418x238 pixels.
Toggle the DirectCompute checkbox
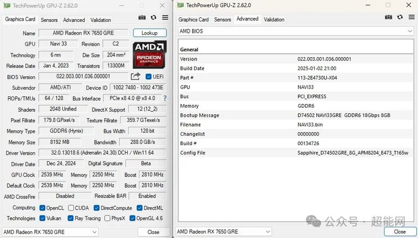coord(97,208)
